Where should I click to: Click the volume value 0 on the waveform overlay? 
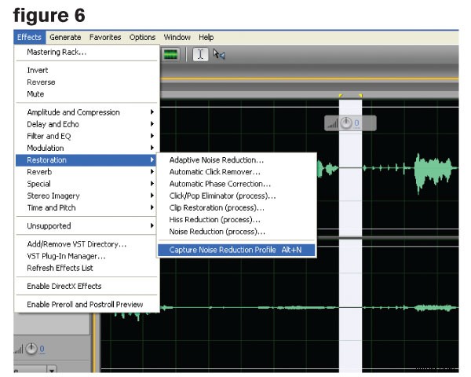coord(356,123)
